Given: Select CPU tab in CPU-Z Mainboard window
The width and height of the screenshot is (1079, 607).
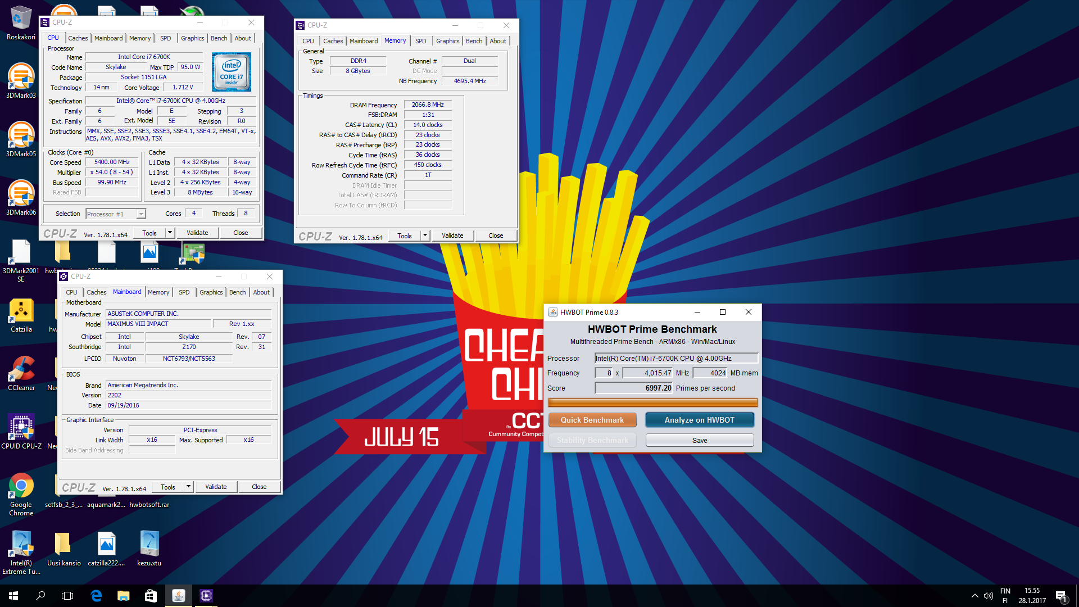Looking at the screenshot, I should pos(71,292).
